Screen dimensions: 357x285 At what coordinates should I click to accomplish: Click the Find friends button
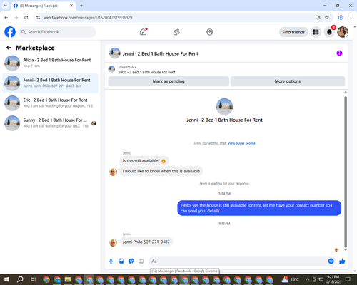(293, 32)
